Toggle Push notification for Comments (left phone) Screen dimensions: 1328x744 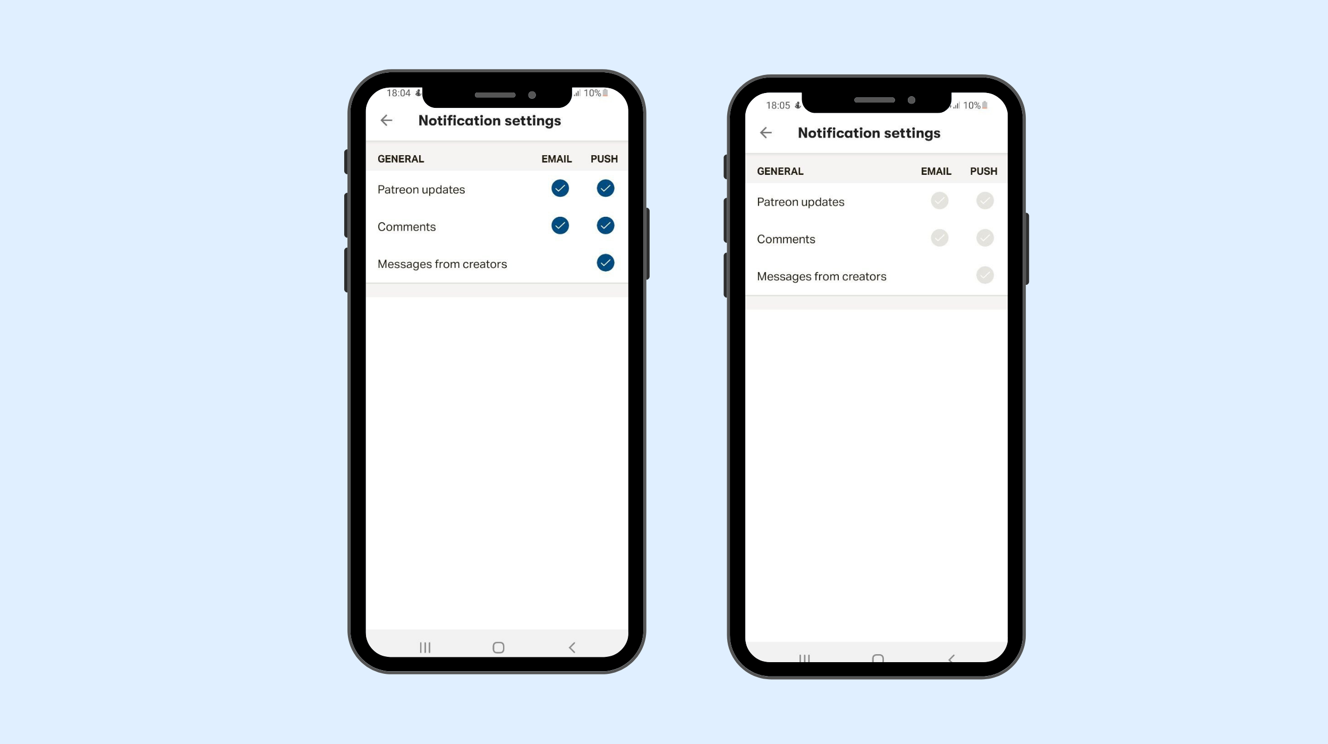pos(605,225)
